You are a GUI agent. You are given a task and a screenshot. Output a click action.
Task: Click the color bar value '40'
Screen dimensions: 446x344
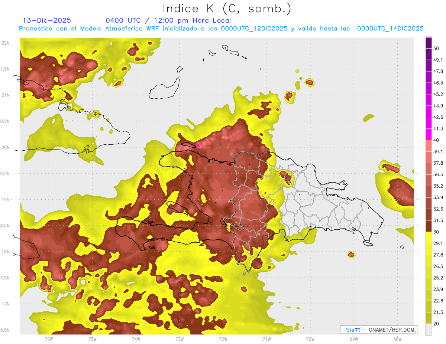click(x=437, y=140)
